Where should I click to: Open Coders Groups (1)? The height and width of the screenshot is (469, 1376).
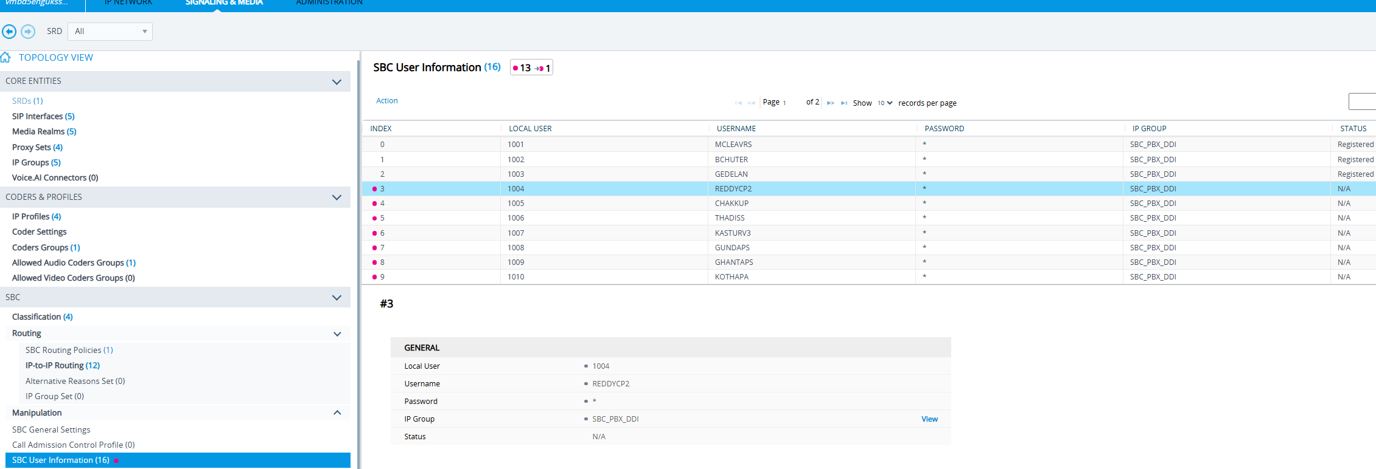click(46, 247)
